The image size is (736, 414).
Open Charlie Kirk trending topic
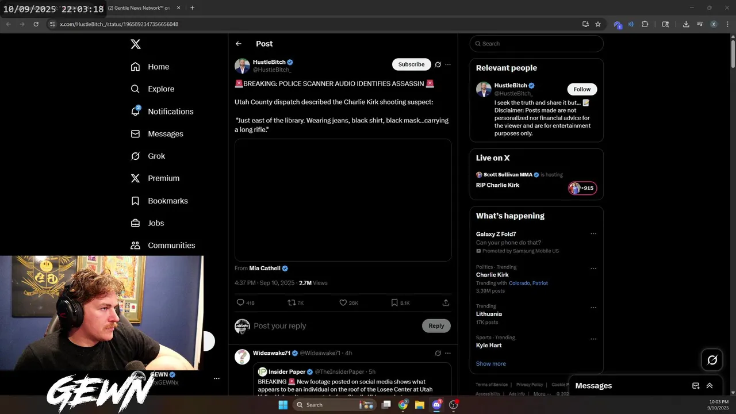pyautogui.click(x=492, y=275)
